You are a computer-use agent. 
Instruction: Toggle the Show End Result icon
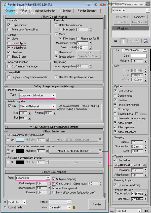[123, 41]
